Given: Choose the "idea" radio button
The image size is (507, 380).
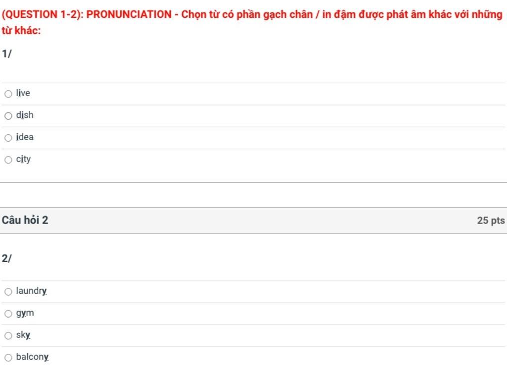Looking at the screenshot, I should pos(8,138).
